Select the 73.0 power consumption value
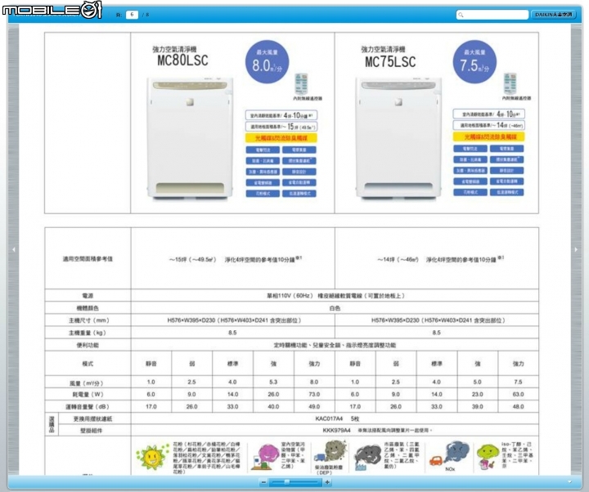This screenshot has height=492, width=589. pyautogui.click(x=314, y=395)
